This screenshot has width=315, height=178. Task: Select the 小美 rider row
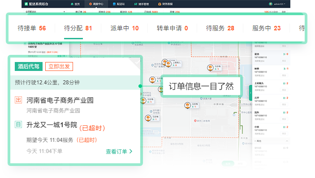tap(271, 130)
